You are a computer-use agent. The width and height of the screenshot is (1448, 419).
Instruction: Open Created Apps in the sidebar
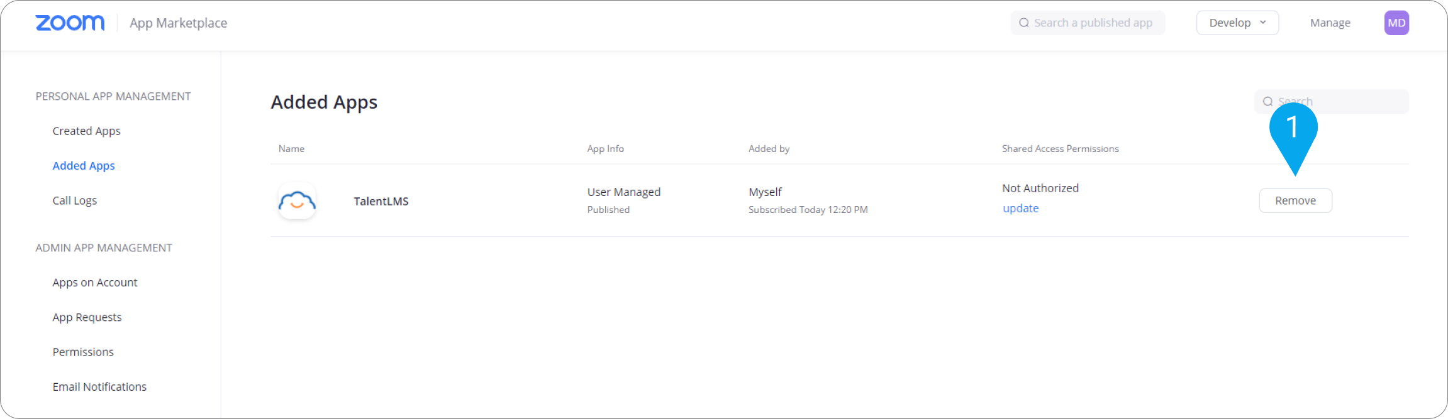(x=86, y=131)
